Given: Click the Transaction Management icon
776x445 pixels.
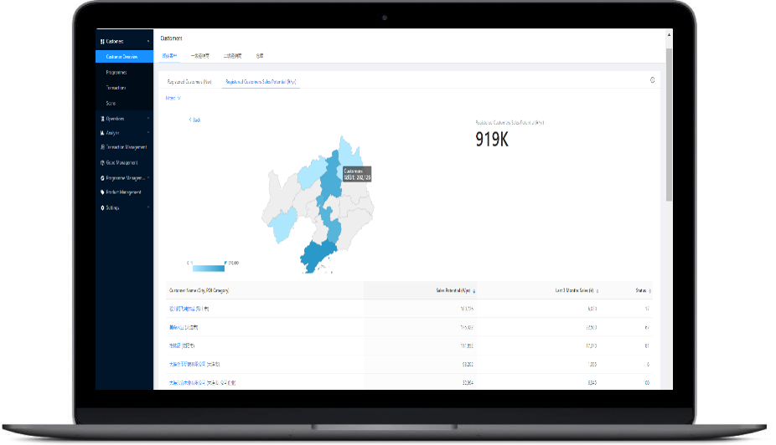Looking at the screenshot, I should click(102, 147).
